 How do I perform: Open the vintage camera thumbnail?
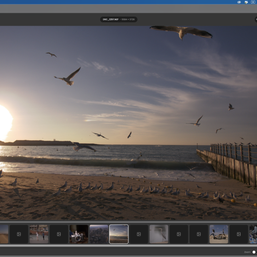[x=79, y=234]
